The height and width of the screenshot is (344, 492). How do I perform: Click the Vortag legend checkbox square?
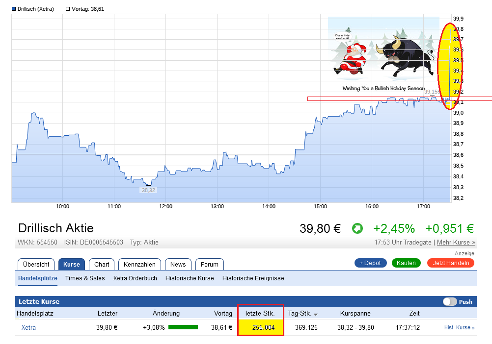67,9
